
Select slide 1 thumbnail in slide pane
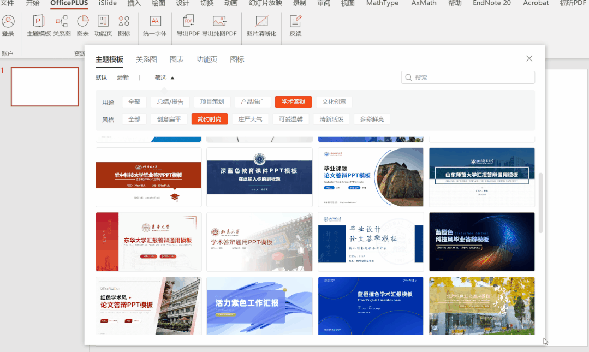point(45,87)
